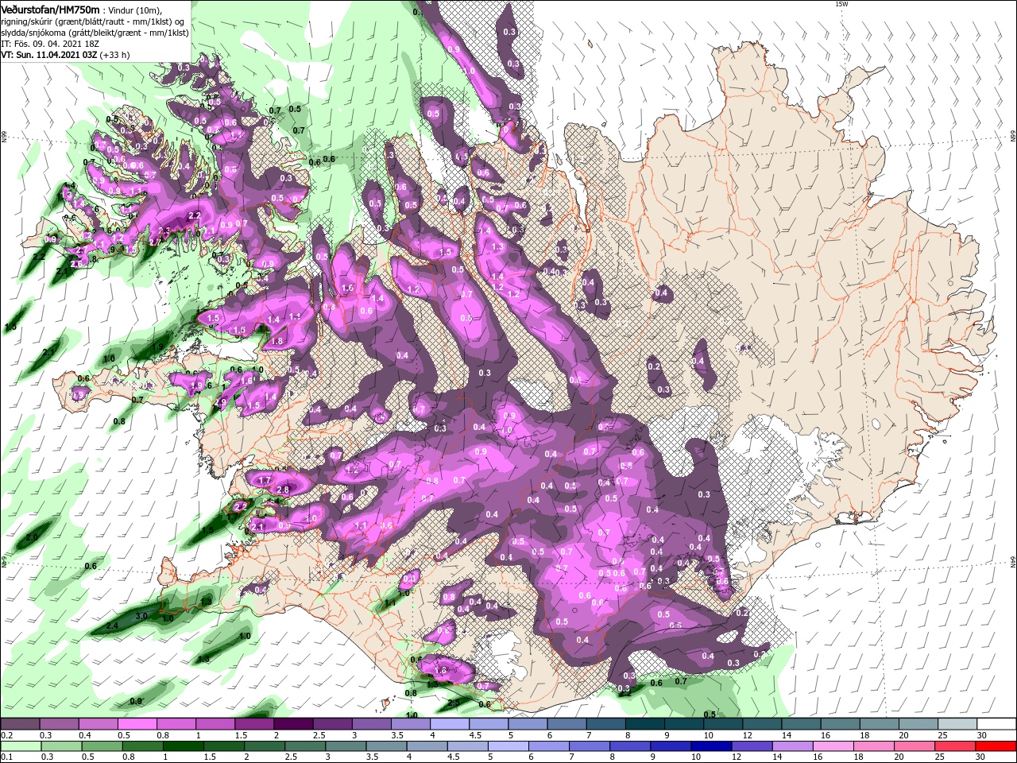Click the orchid top-row swatch labeled 0.4
Image resolution: width=1017 pixels, height=763 pixels.
pos(98,724)
